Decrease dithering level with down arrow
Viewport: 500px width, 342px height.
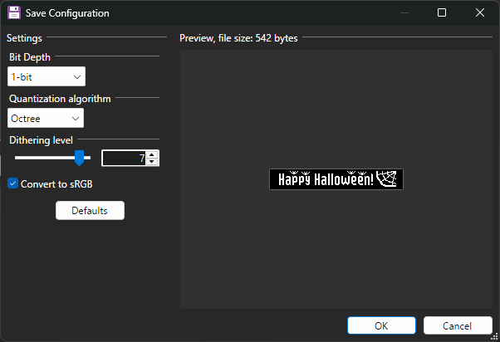pyautogui.click(x=151, y=161)
